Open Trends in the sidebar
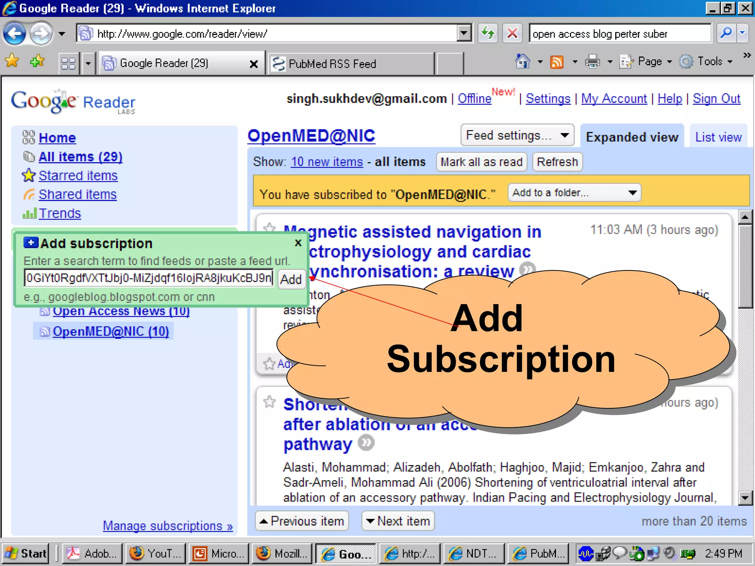This screenshot has width=755, height=566. (x=60, y=213)
